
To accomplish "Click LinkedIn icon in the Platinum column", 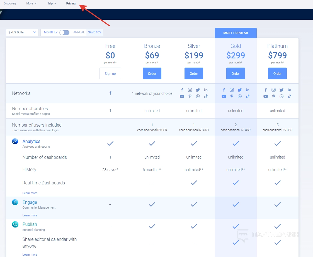I will point(289,90).
